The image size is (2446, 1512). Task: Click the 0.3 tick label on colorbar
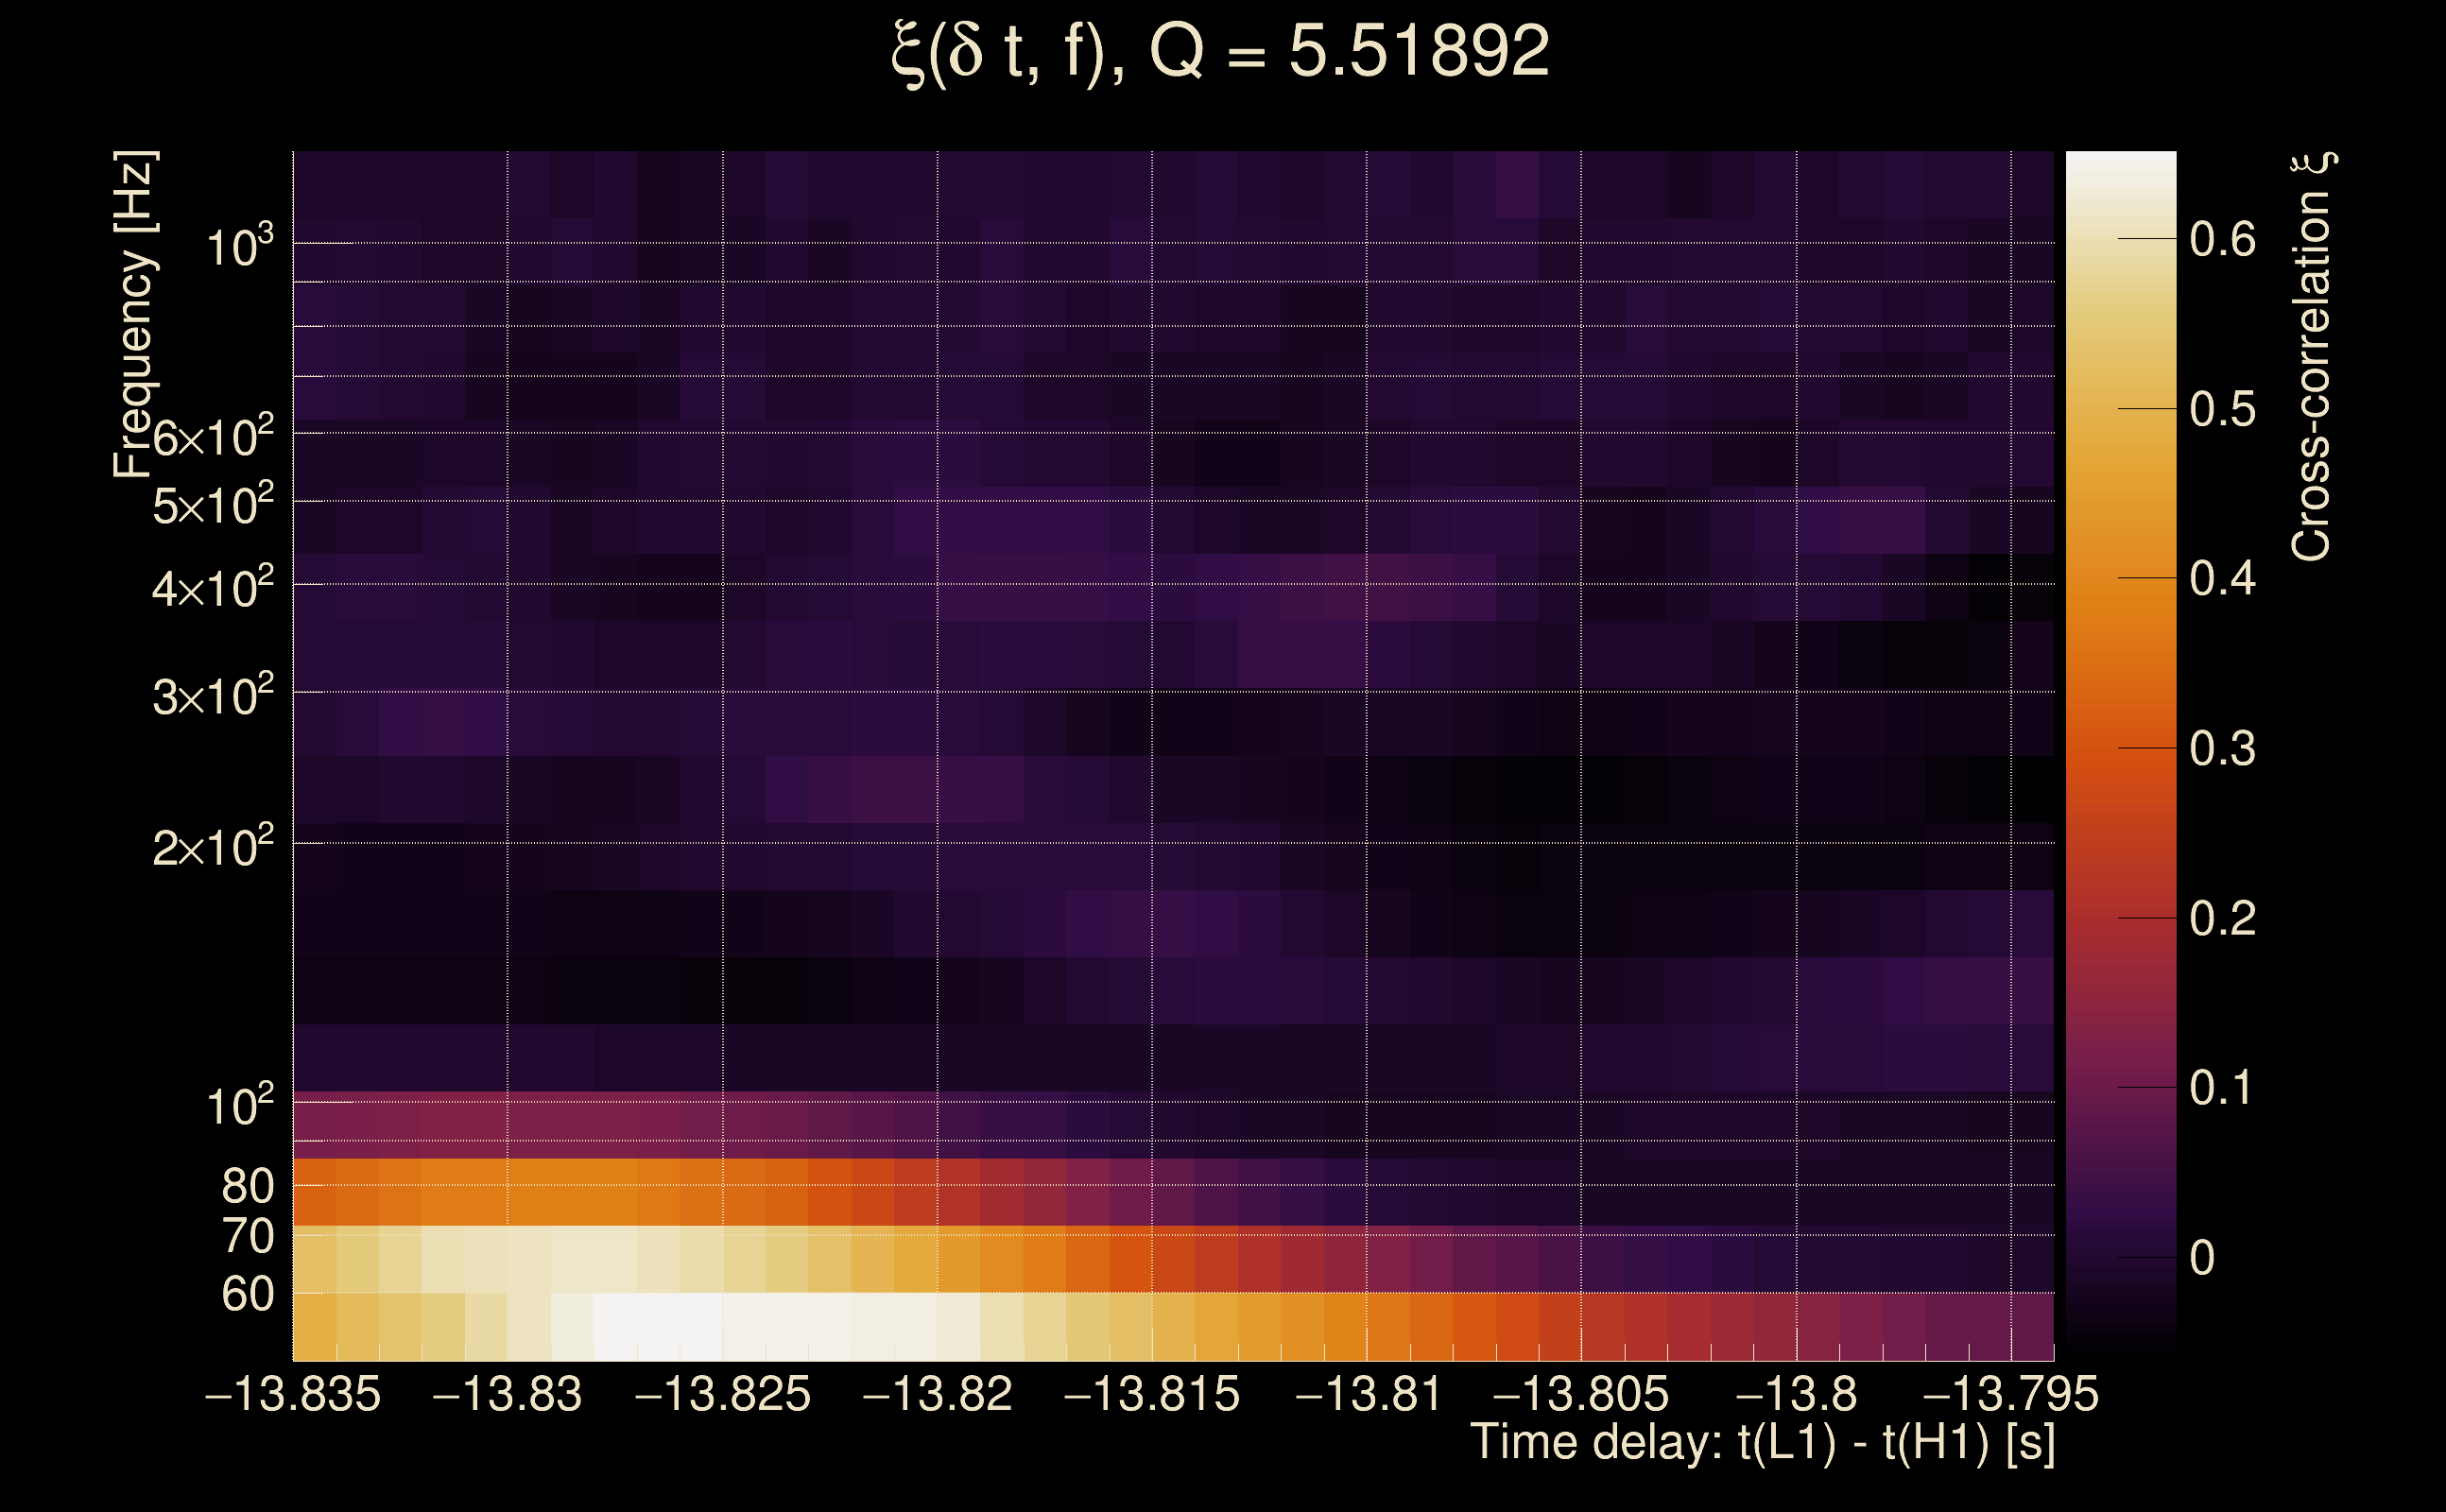(2222, 749)
